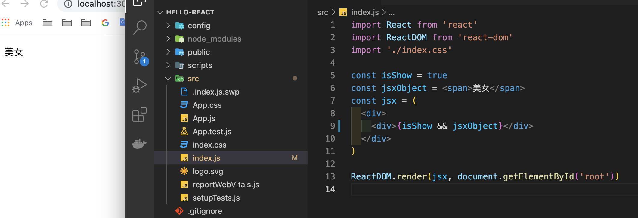Click line number 9 in gutter
638x218 pixels.
point(333,126)
